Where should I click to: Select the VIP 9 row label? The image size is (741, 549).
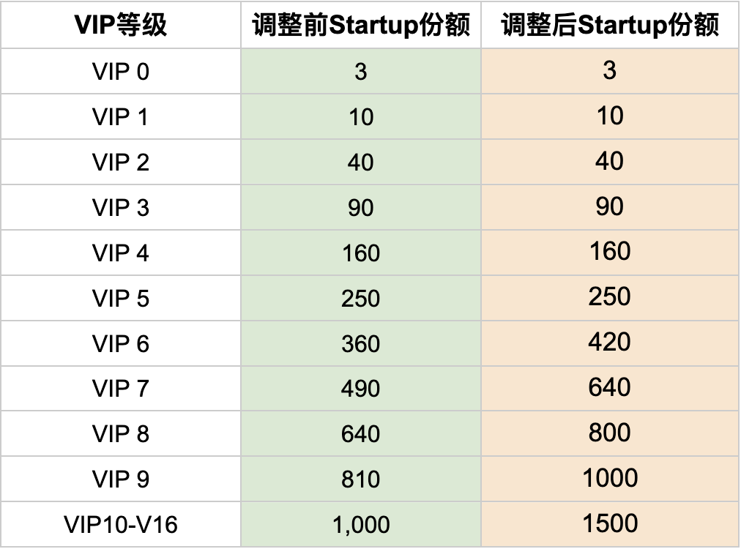point(121,479)
